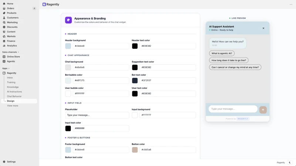Click the Suggestion text color hex field

coord(168,68)
